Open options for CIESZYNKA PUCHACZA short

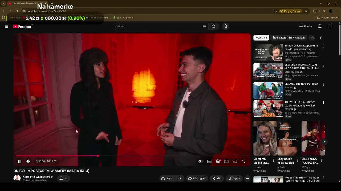pos(322,160)
